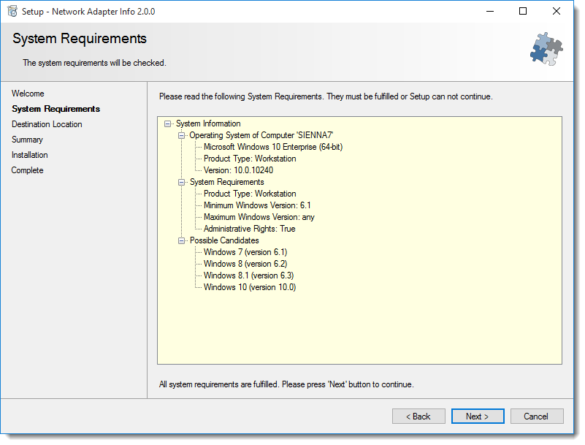
Task: Collapse the System Requirements tree node
Action: (182, 182)
